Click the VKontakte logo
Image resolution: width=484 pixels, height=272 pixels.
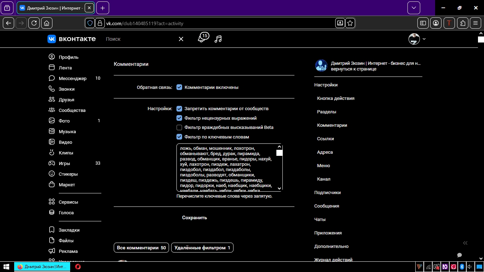coord(72,39)
